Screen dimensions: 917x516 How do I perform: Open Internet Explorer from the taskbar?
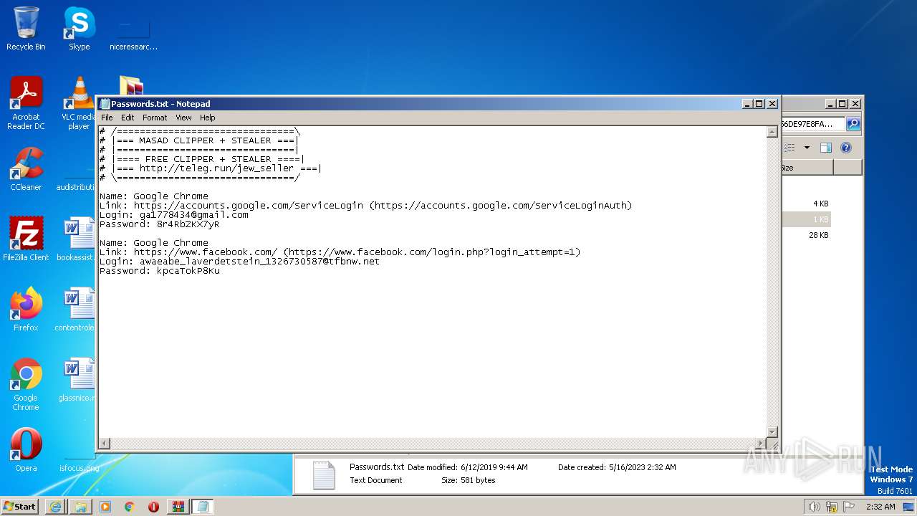(55, 507)
